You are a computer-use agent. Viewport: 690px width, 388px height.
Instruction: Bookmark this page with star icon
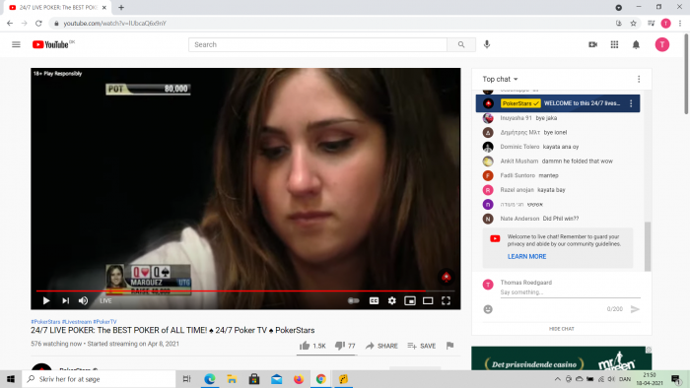click(633, 24)
